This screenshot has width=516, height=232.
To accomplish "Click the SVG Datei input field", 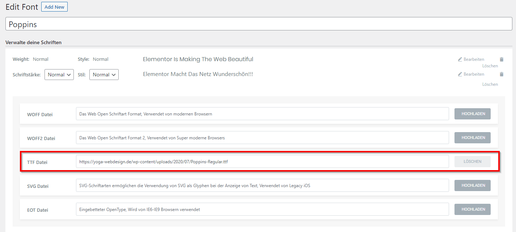I will 262,185.
